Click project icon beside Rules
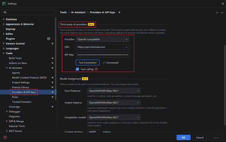This screenshot has height=142, width=226. pos(52,97)
